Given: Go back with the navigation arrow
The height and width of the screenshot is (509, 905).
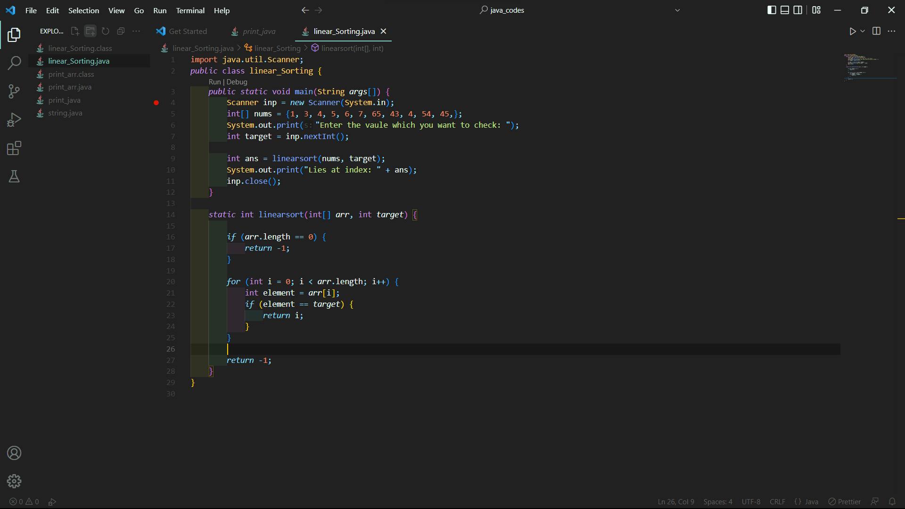Looking at the screenshot, I should coord(305,10).
